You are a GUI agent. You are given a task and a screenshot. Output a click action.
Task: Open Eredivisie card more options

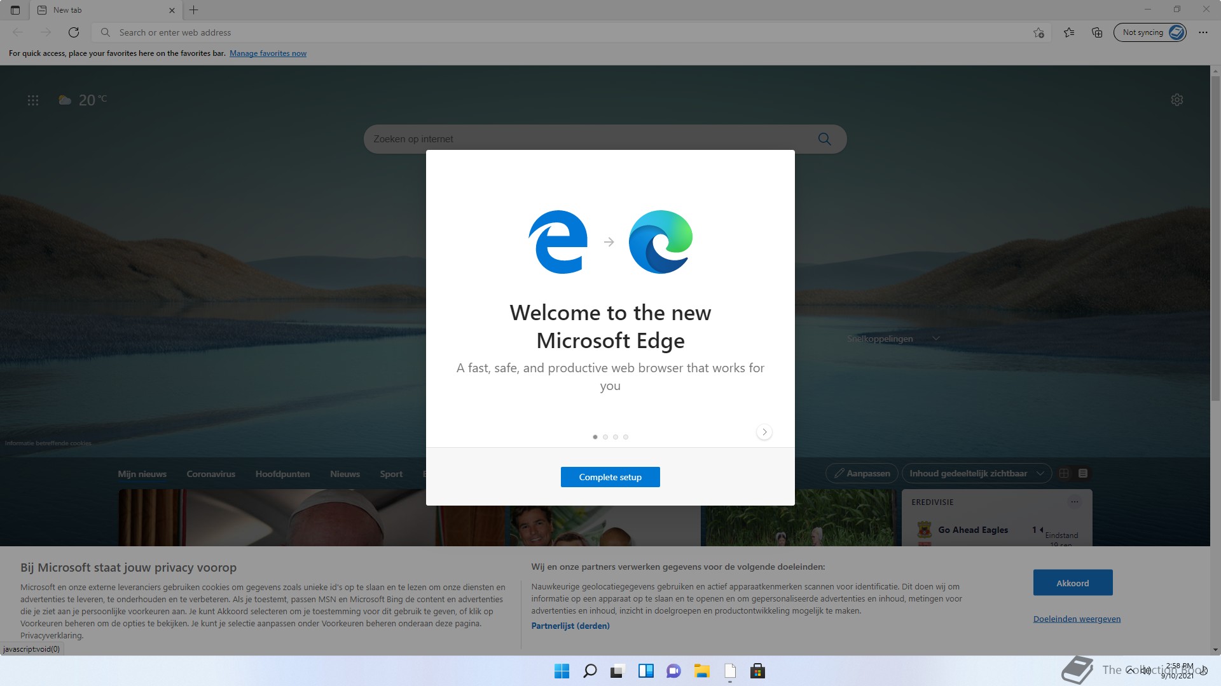(x=1075, y=502)
